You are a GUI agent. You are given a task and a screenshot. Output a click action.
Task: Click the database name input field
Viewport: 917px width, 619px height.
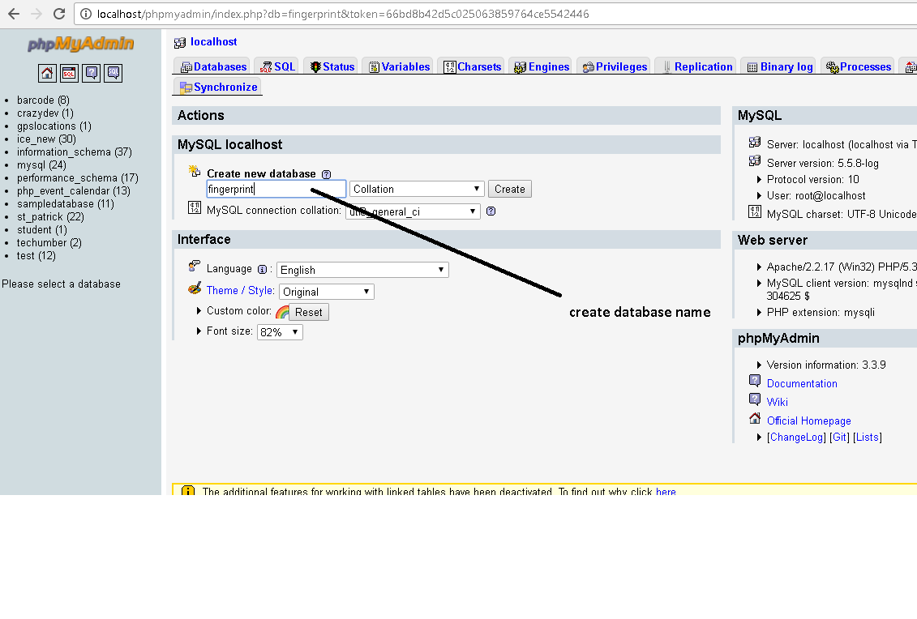click(x=276, y=189)
